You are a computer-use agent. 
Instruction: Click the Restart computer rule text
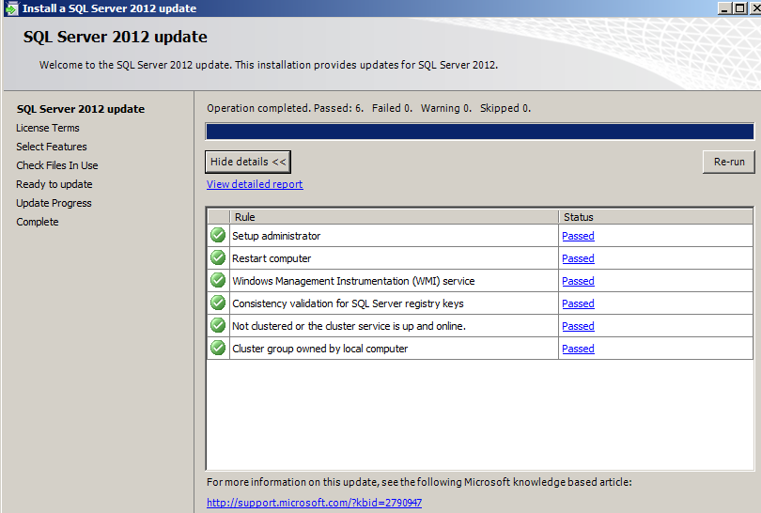pyautogui.click(x=272, y=258)
